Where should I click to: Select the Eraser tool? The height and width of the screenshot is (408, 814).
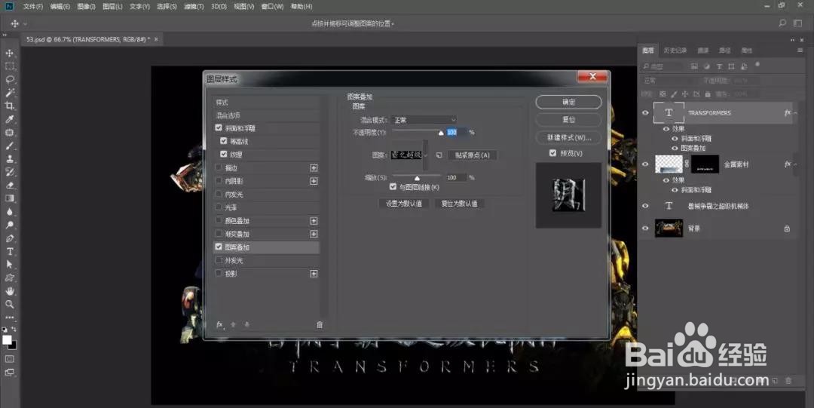click(9, 186)
